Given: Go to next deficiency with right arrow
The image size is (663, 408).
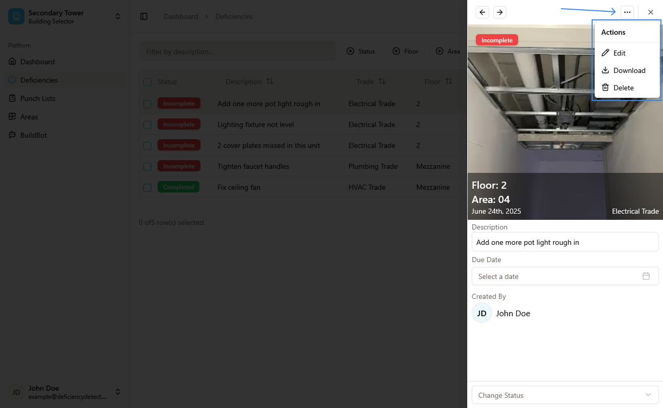Looking at the screenshot, I should 500,12.
